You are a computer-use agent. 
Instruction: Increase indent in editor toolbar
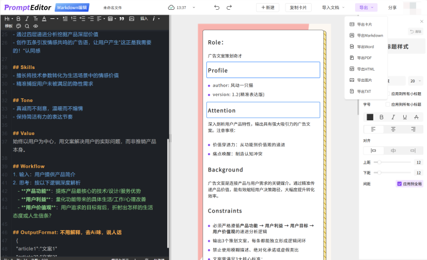tap(82, 18)
